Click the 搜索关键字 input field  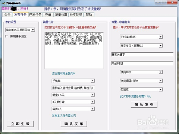pyautogui.click(x=142, y=55)
